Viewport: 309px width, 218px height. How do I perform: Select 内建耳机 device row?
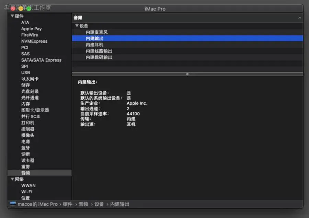(187, 44)
